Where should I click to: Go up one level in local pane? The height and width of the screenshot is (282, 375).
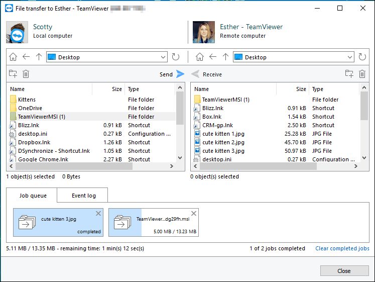(39, 57)
